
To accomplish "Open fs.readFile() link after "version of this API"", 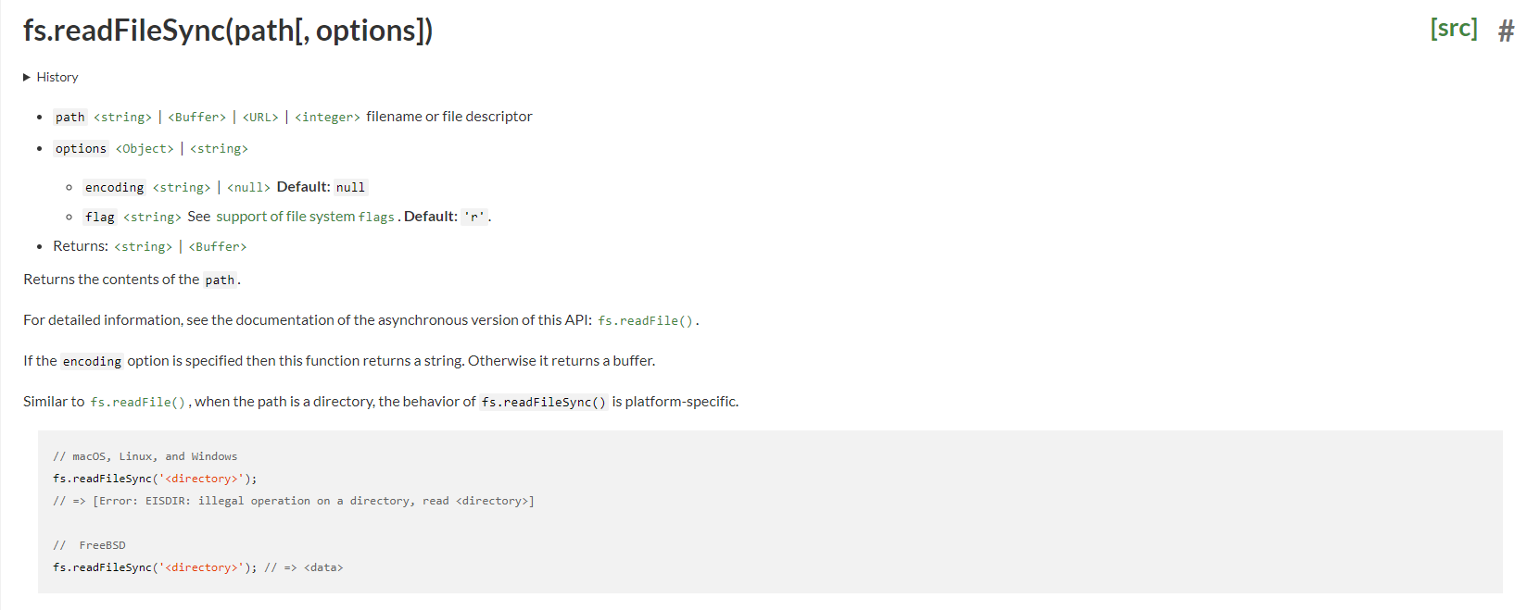I will (645, 321).
